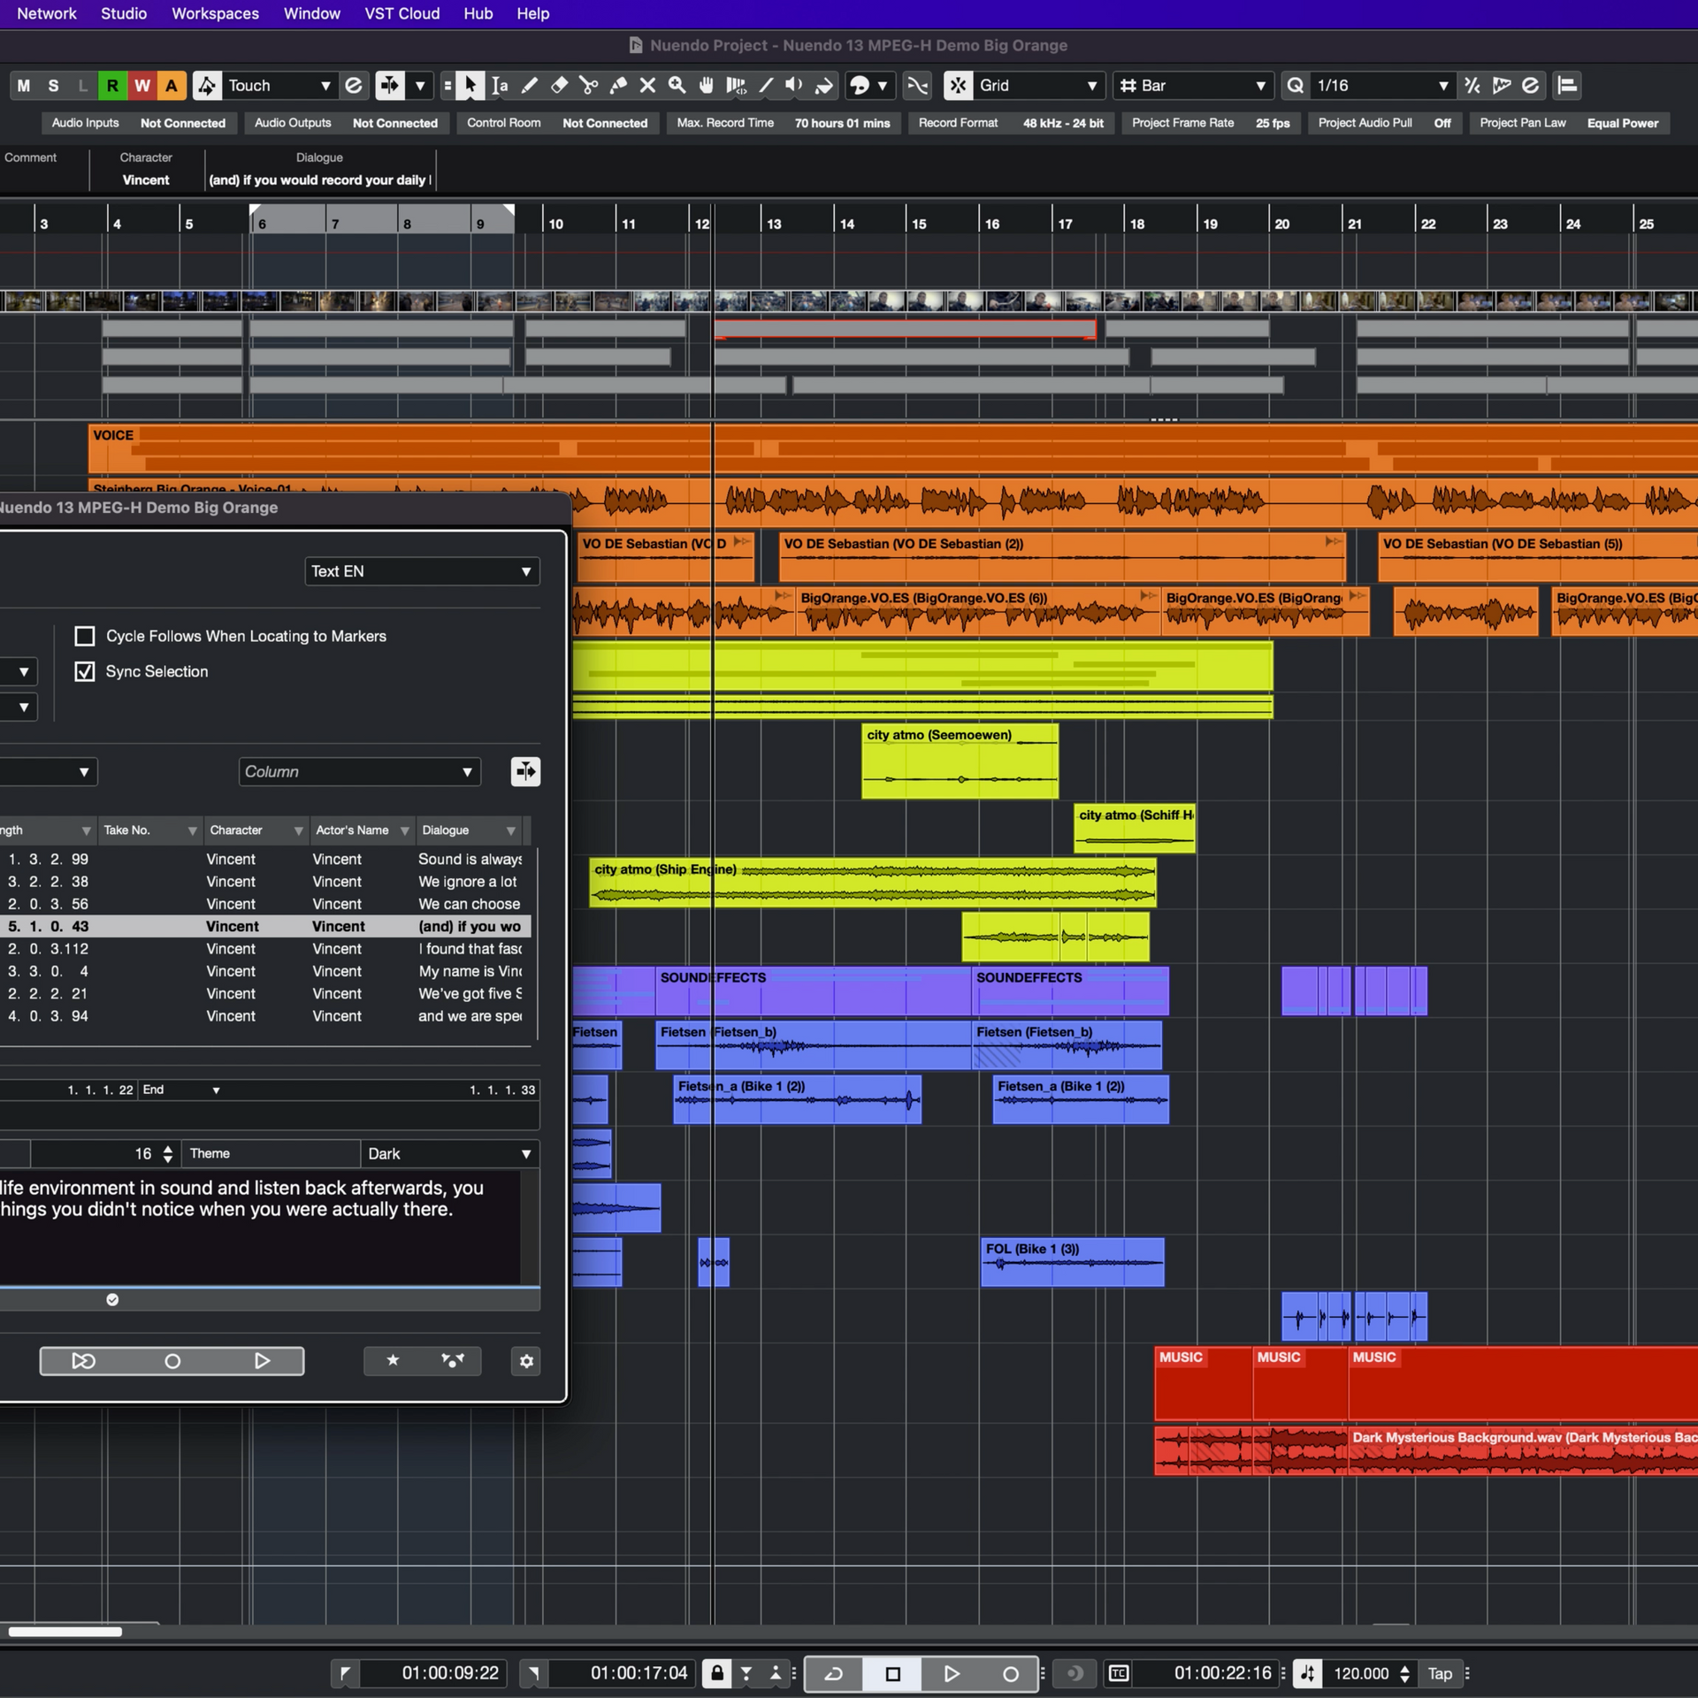
Task: Open the Touch automation mode dropdown
Action: click(x=280, y=86)
